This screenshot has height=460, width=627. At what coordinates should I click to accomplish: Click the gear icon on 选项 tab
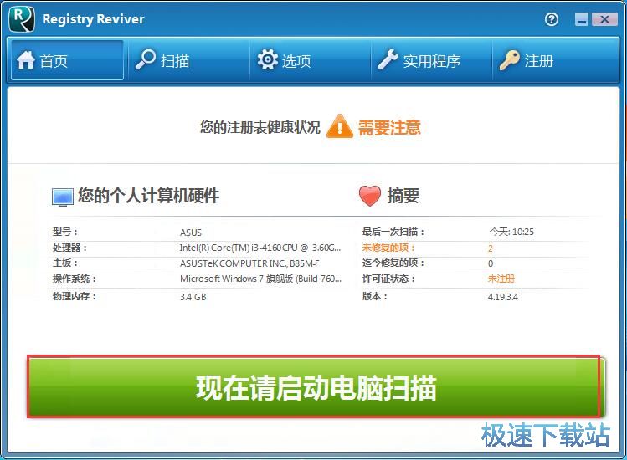click(268, 60)
